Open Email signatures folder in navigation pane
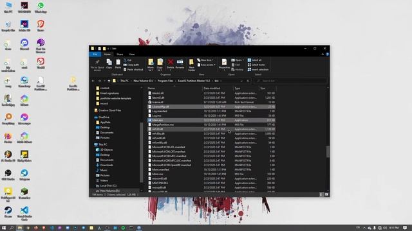The image size is (412, 231). [108, 93]
